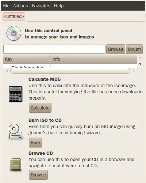Click the Burn button
Image resolution: width=146 pixels, height=183 pixels.
coord(35,143)
